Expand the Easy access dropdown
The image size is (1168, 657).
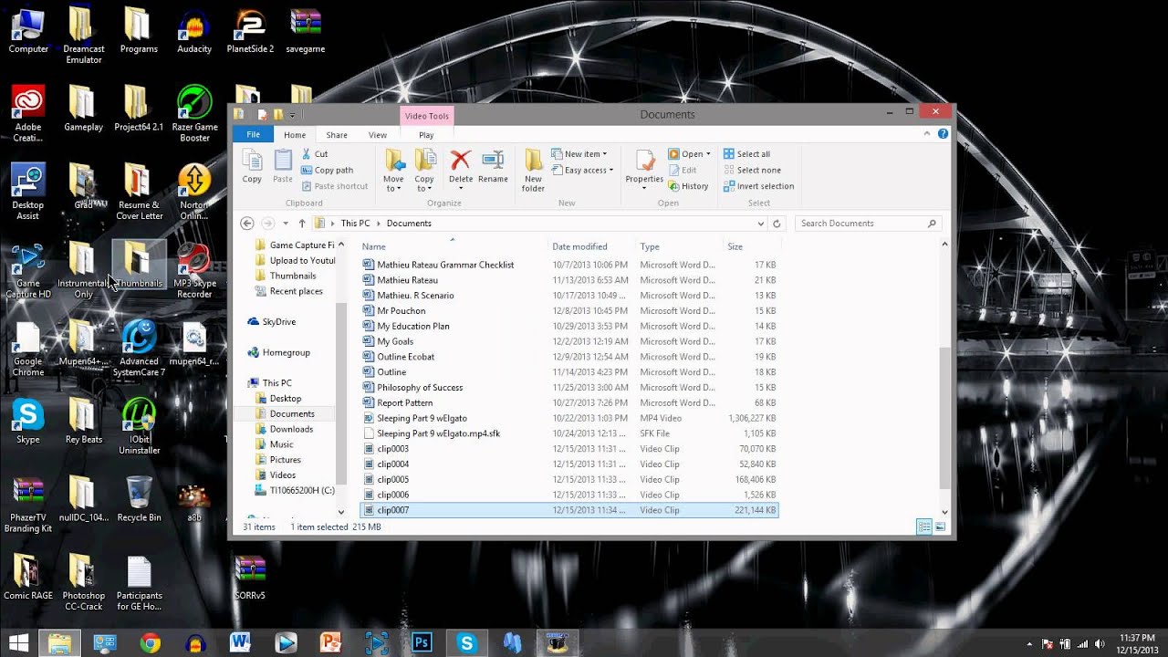pyautogui.click(x=610, y=170)
